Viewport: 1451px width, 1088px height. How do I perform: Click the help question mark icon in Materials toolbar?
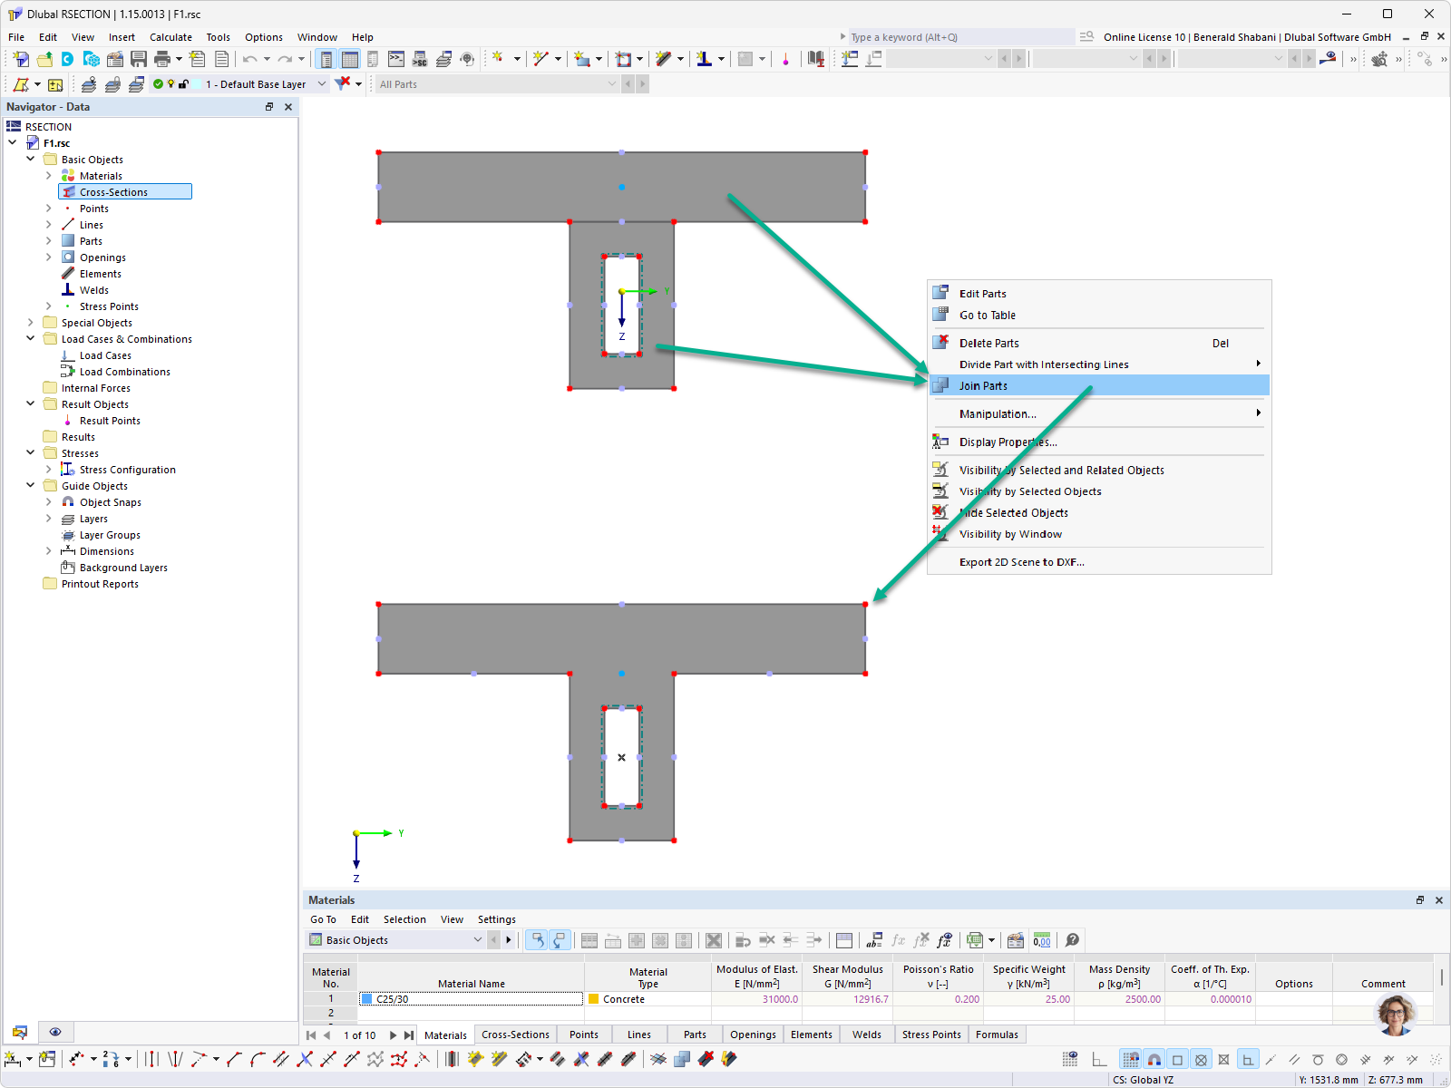pyautogui.click(x=1072, y=940)
